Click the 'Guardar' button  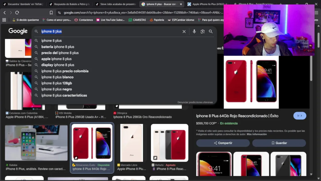[x=279, y=143]
